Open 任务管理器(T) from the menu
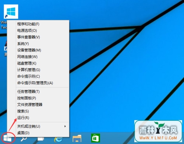Viewport: 184px width, 144px height. point(38,91)
